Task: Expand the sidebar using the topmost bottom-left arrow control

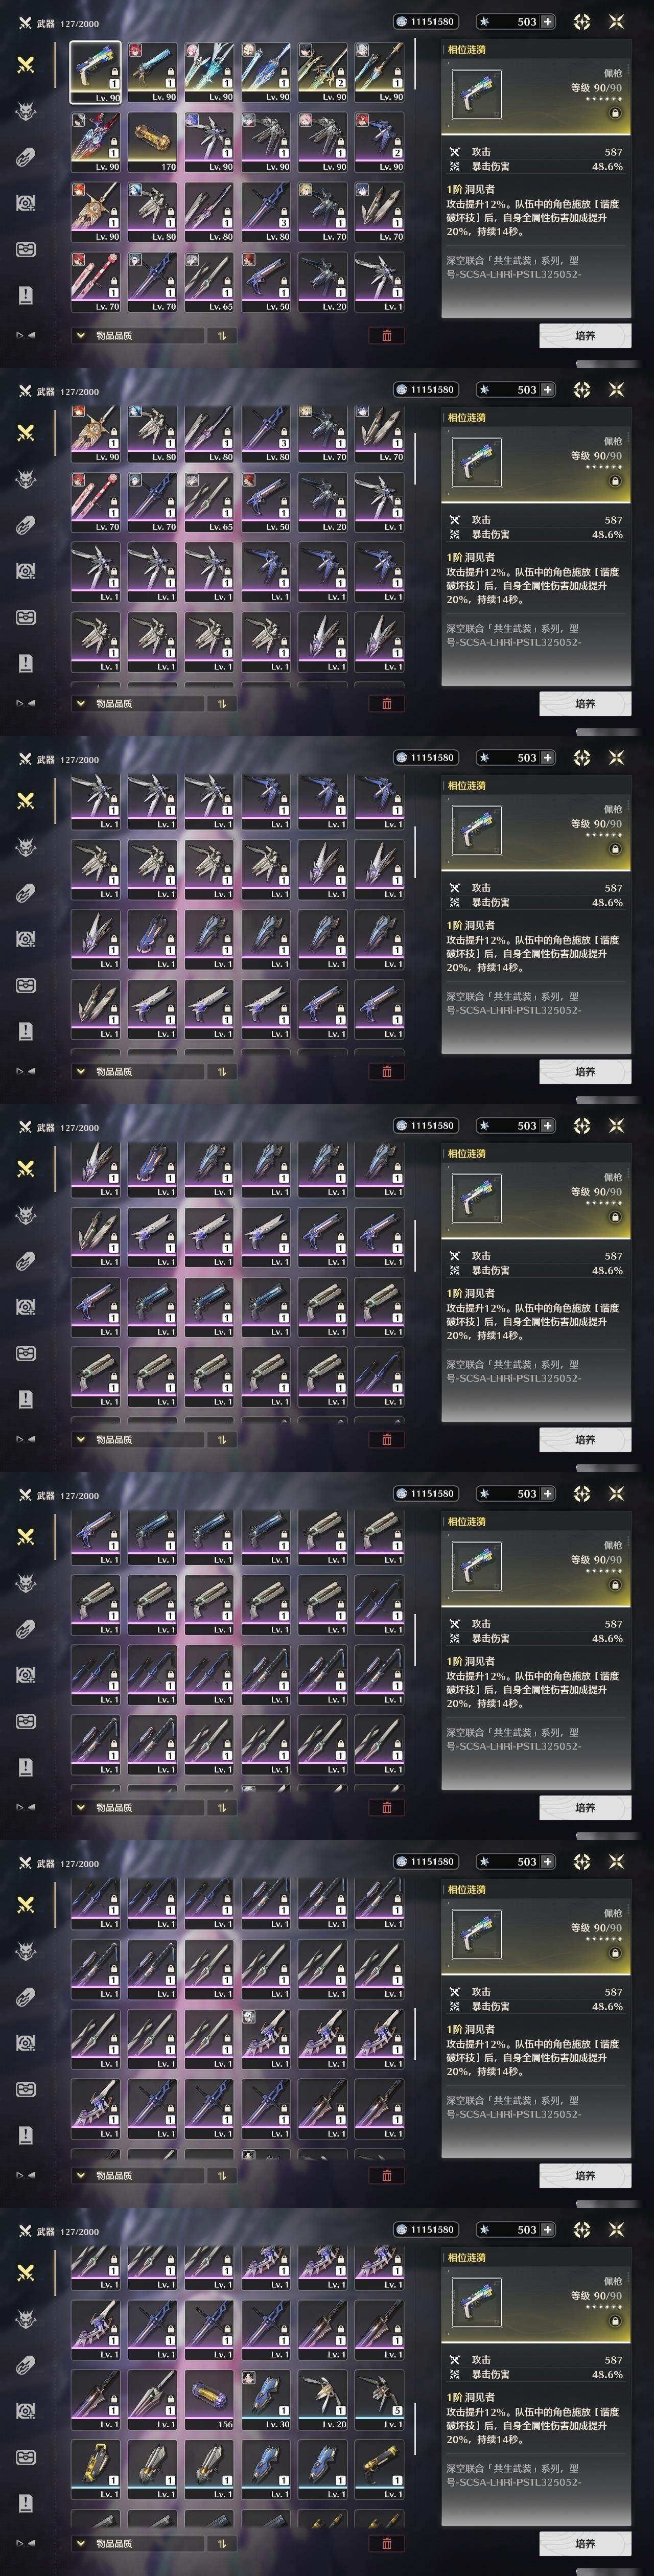Action: 25,335
